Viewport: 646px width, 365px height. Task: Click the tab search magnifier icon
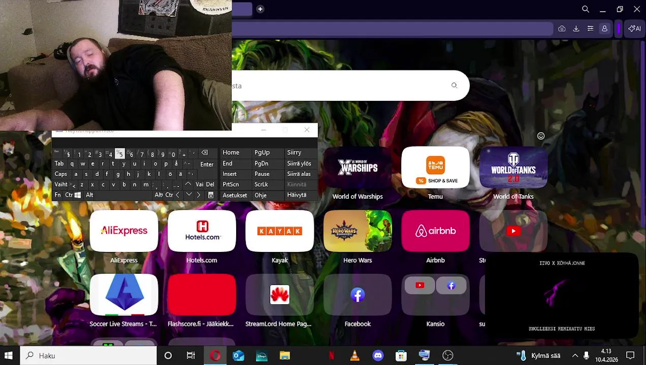pos(586,9)
